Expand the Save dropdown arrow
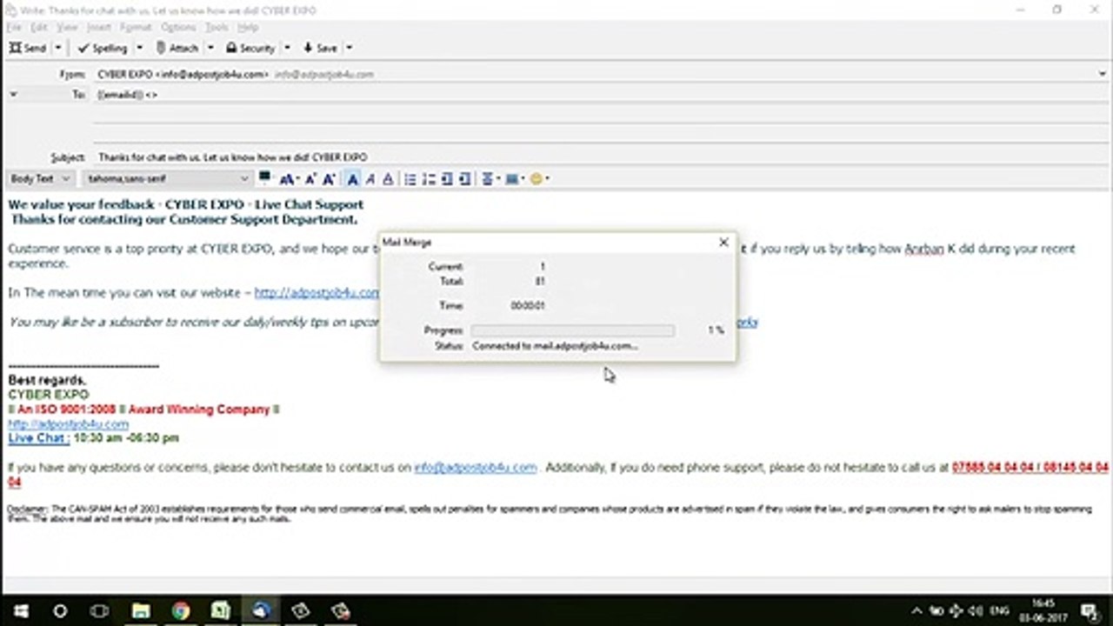1113x626 pixels. click(x=349, y=48)
